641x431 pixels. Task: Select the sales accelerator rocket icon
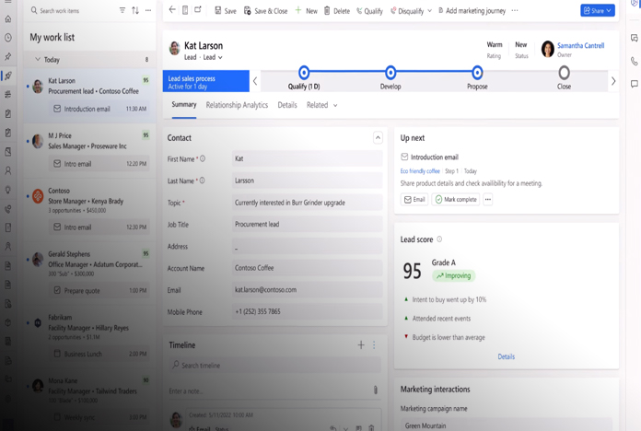[7, 76]
